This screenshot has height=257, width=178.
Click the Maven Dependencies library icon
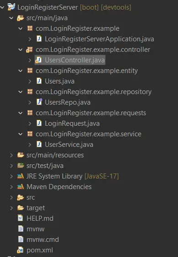[21, 187]
